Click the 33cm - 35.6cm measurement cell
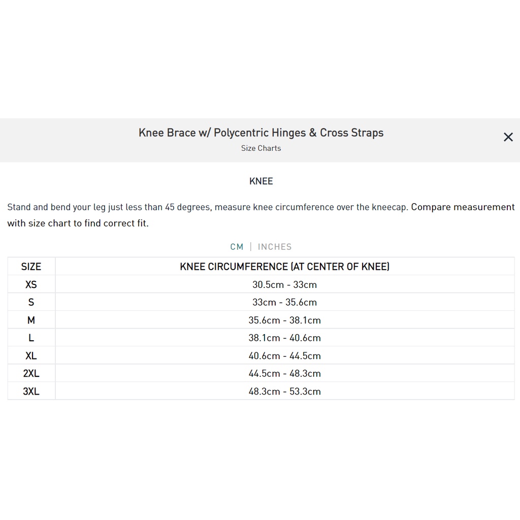 pyautogui.click(x=284, y=302)
